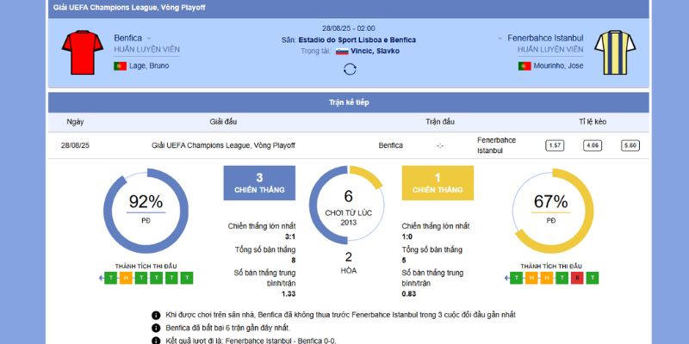The width and height of the screenshot is (689, 344).
Task: Click Benfica's 92% donut chart
Action: [x=146, y=210]
